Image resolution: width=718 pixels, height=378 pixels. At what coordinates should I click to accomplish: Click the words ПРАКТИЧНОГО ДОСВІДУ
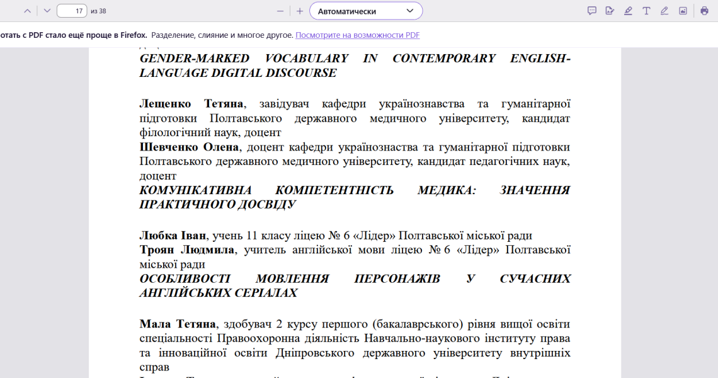tap(217, 204)
